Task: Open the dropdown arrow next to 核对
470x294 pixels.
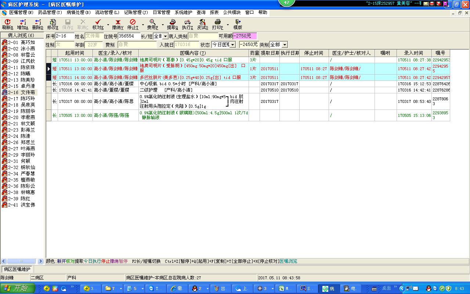Action: click(x=108, y=25)
